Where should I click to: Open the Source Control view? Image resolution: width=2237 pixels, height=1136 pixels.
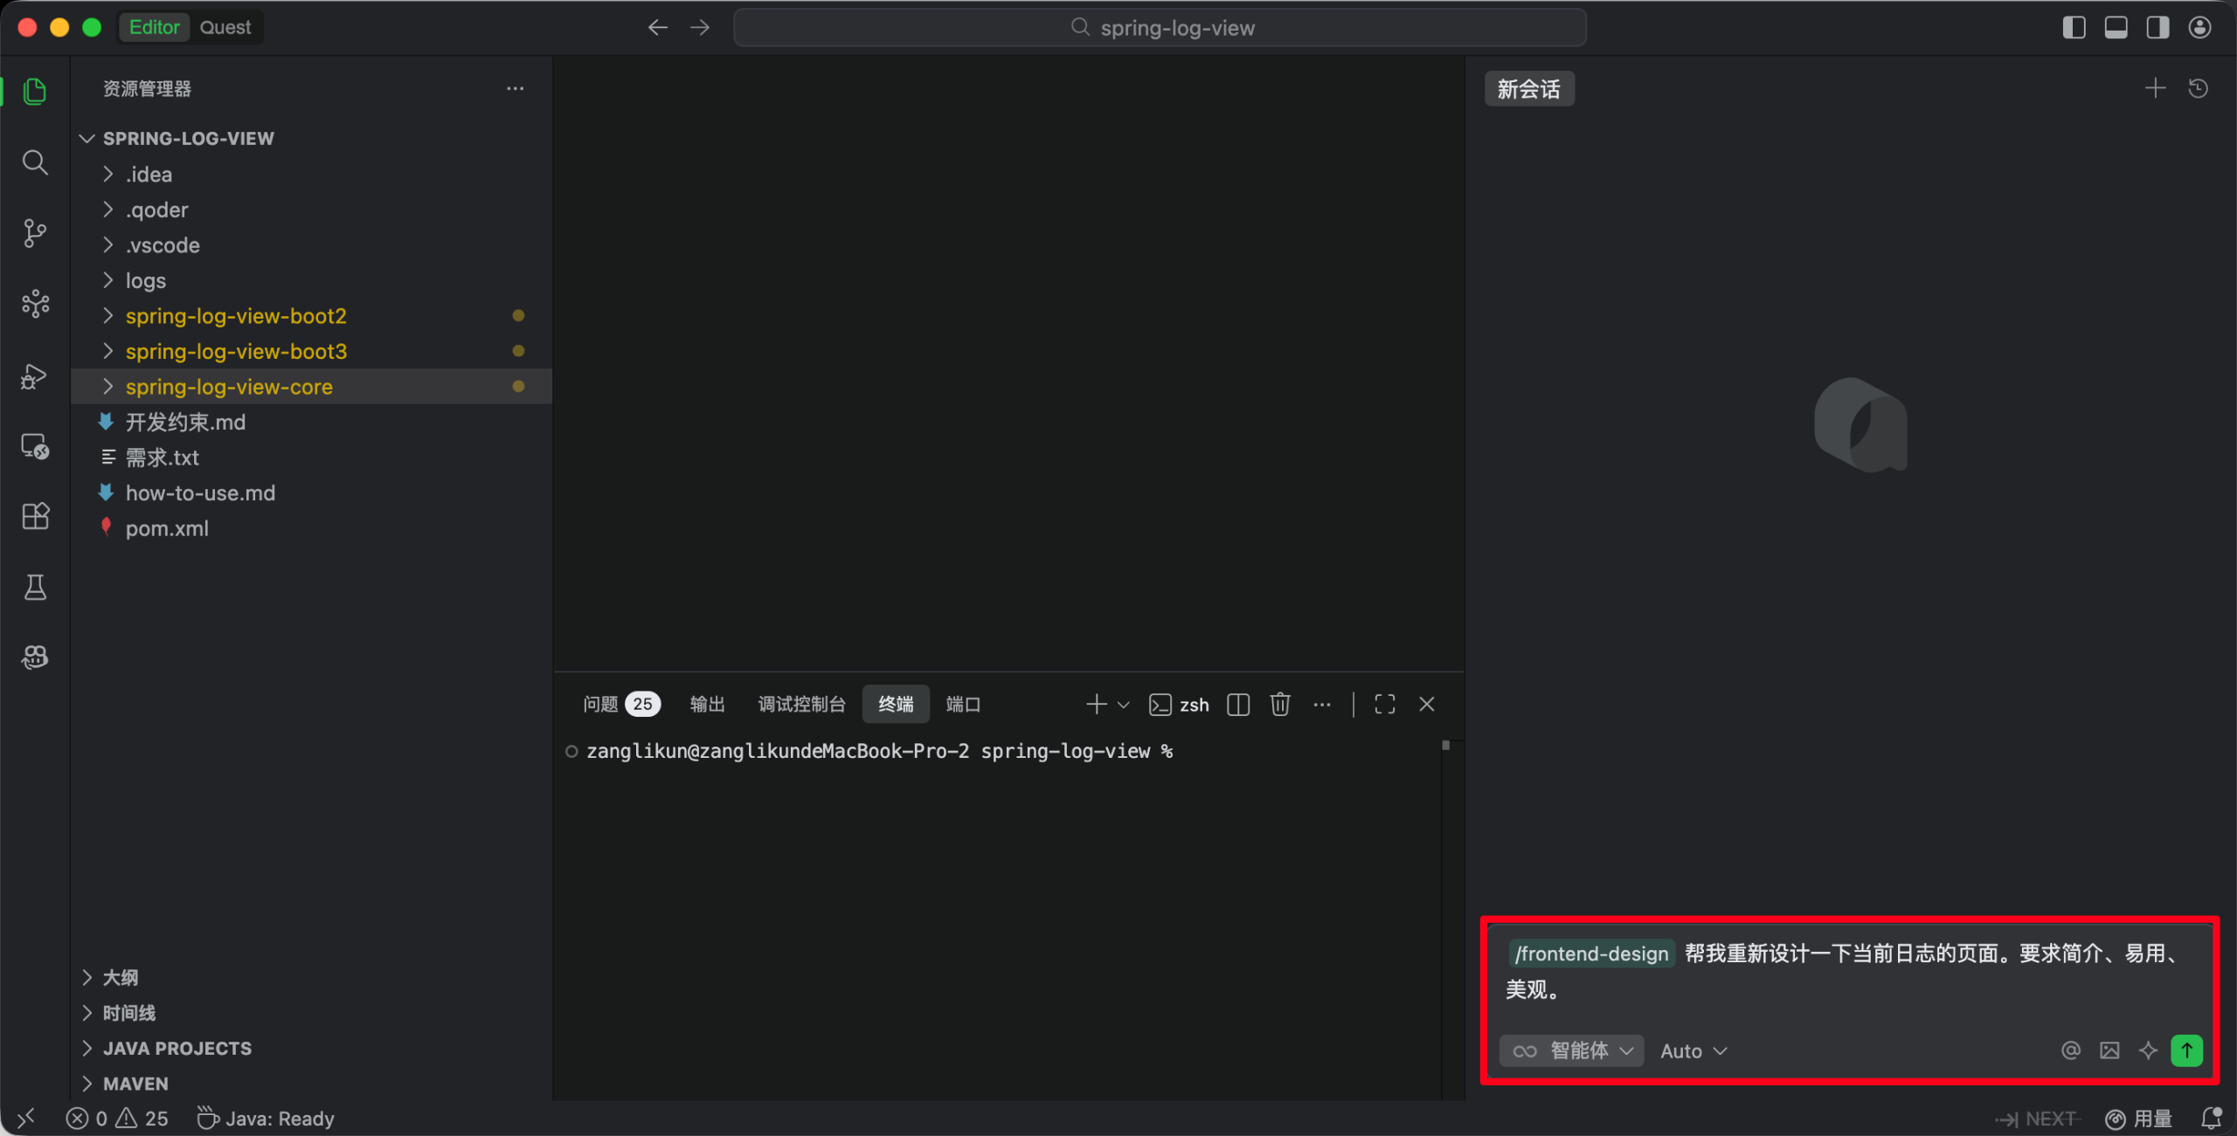pos(35,233)
